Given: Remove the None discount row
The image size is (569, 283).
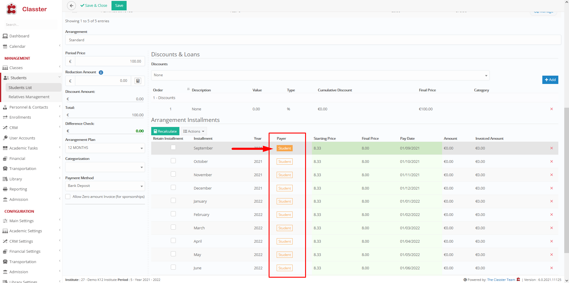Looking at the screenshot, I should tap(552, 109).
